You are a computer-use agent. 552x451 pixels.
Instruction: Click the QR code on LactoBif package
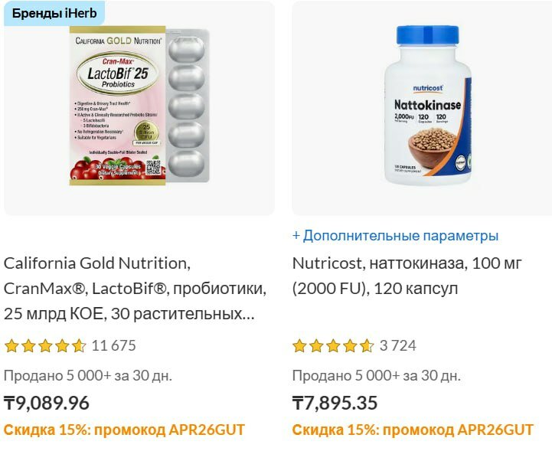[x=153, y=168]
